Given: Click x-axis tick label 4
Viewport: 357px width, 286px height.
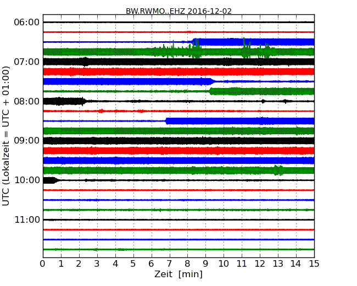Looking at the screenshot, I should click(x=115, y=264).
